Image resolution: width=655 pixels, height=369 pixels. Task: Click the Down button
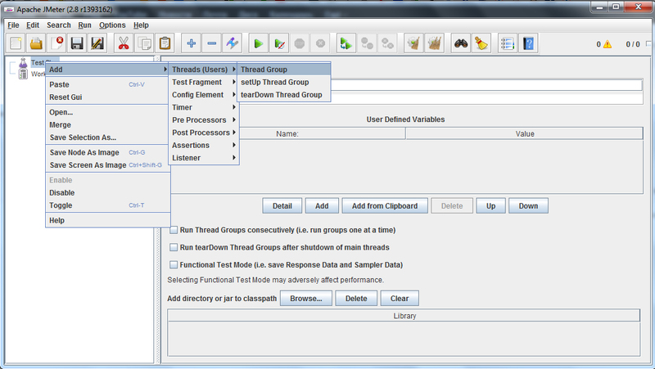[x=528, y=206]
